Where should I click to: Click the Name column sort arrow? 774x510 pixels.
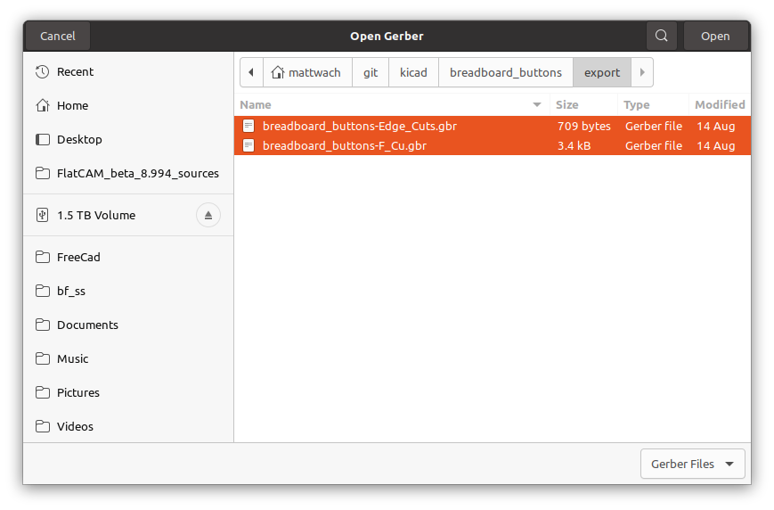pyautogui.click(x=537, y=105)
